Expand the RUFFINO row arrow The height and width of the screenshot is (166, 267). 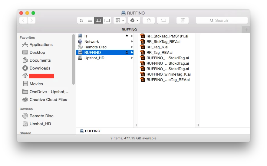[132, 52]
